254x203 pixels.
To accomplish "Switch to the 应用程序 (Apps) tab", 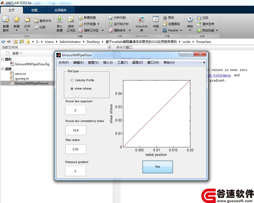I will coord(60,10).
